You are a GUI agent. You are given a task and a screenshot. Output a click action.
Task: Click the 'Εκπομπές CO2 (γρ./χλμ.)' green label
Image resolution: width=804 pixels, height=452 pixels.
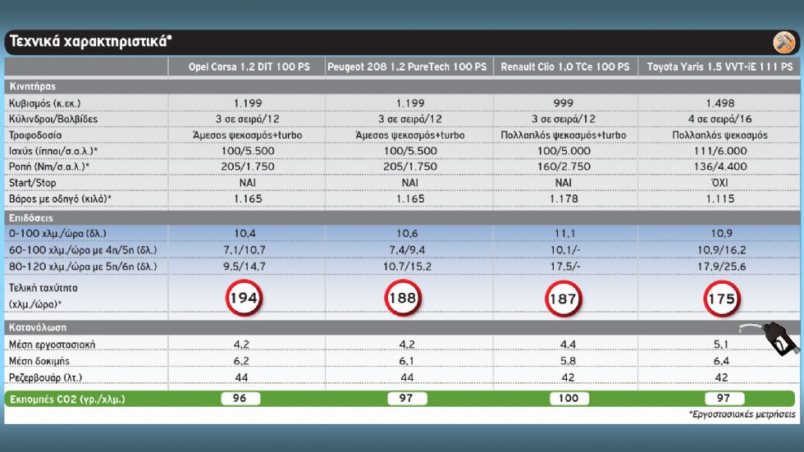67,399
